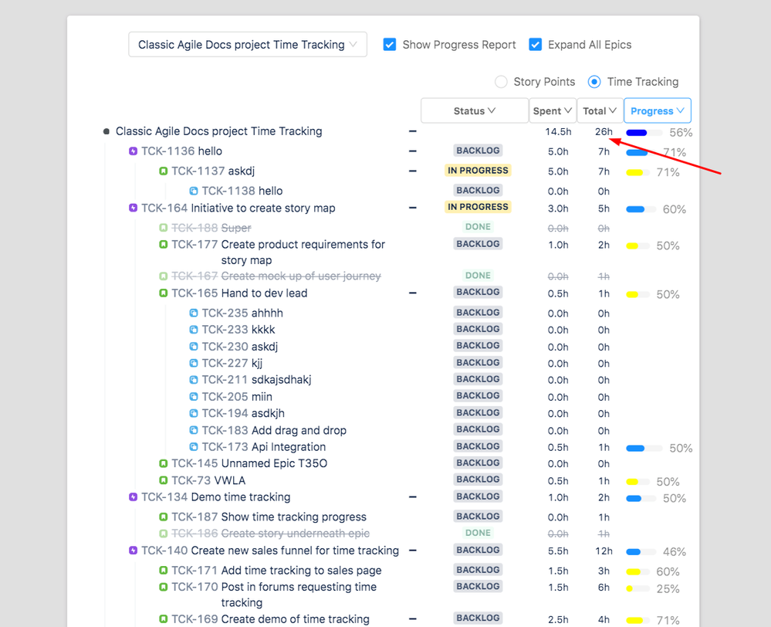771x627 pixels.
Task: Click the 56% progress bar on the project row
Action: point(644,132)
